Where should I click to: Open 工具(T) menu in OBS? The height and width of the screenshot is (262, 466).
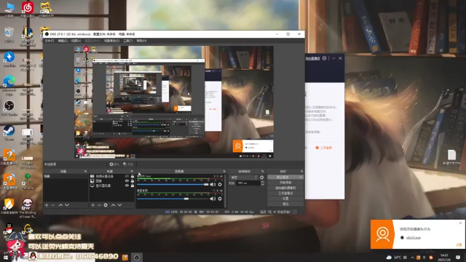click(128, 41)
